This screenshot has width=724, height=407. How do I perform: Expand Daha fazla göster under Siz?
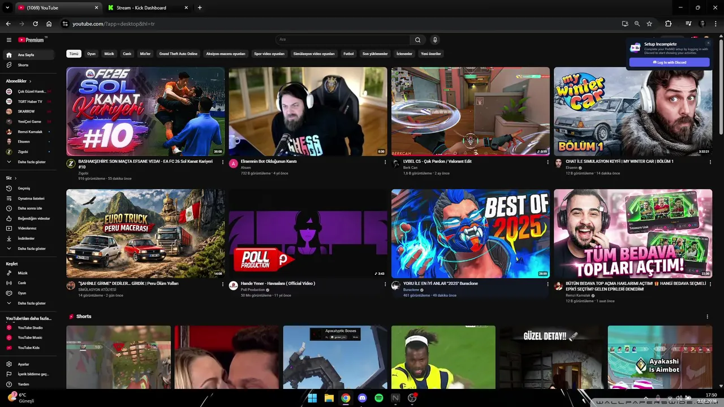(x=30, y=249)
